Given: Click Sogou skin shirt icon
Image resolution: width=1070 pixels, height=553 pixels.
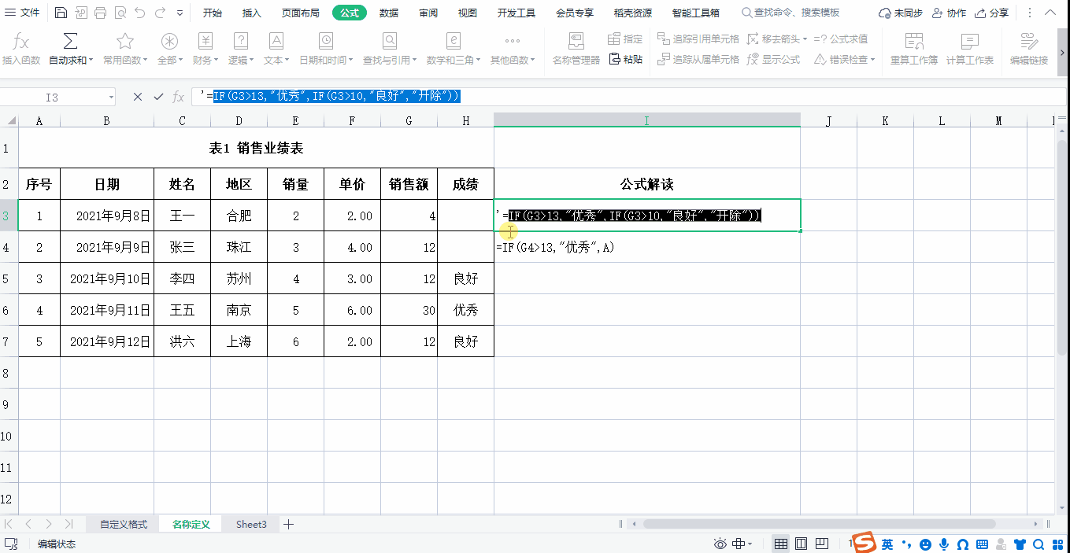Looking at the screenshot, I should coord(1020,544).
